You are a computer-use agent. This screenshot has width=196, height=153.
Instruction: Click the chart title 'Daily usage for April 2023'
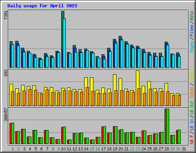[x=42, y=6]
